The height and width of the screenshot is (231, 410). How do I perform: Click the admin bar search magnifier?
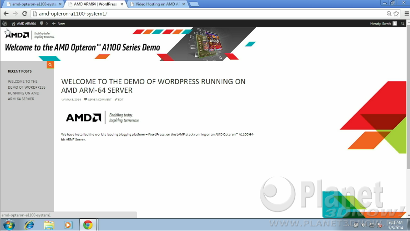point(403,24)
